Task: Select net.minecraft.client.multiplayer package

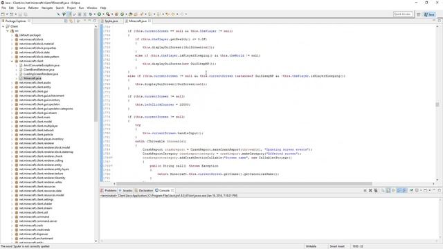Action: coord(39,126)
